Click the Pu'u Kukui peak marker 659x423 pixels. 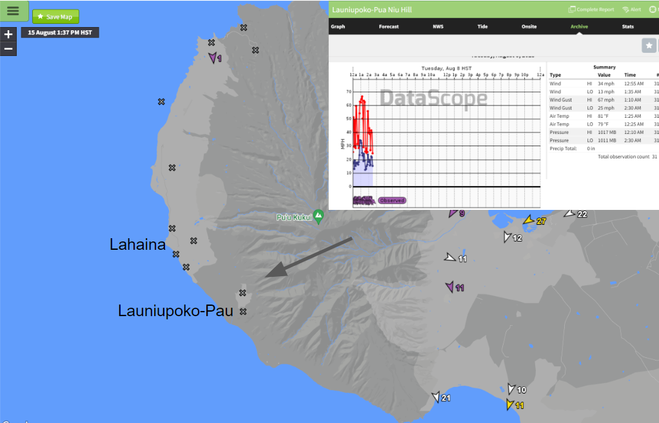click(x=318, y=215)
